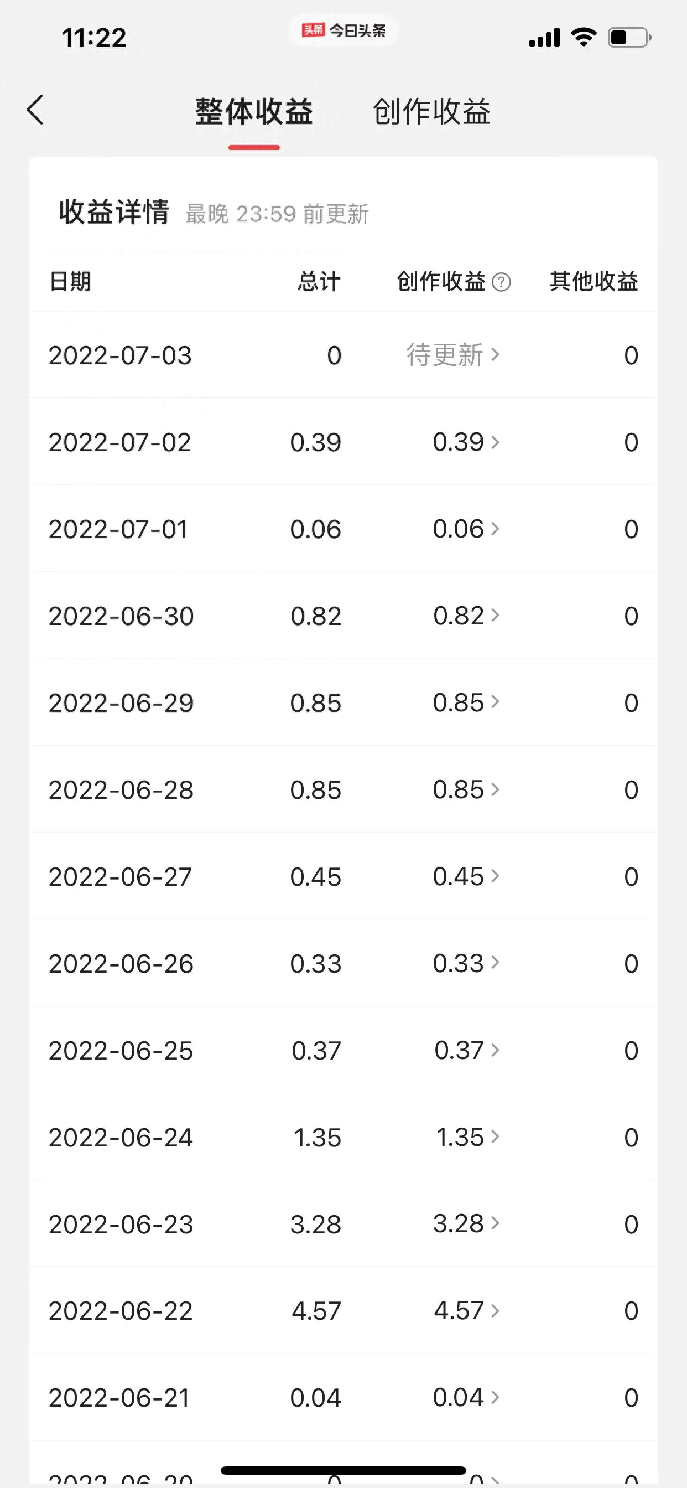This screenshot has width=687, height=1488.
Task: Tap the 今日头条 pill in the status bar
Action: 343,30
